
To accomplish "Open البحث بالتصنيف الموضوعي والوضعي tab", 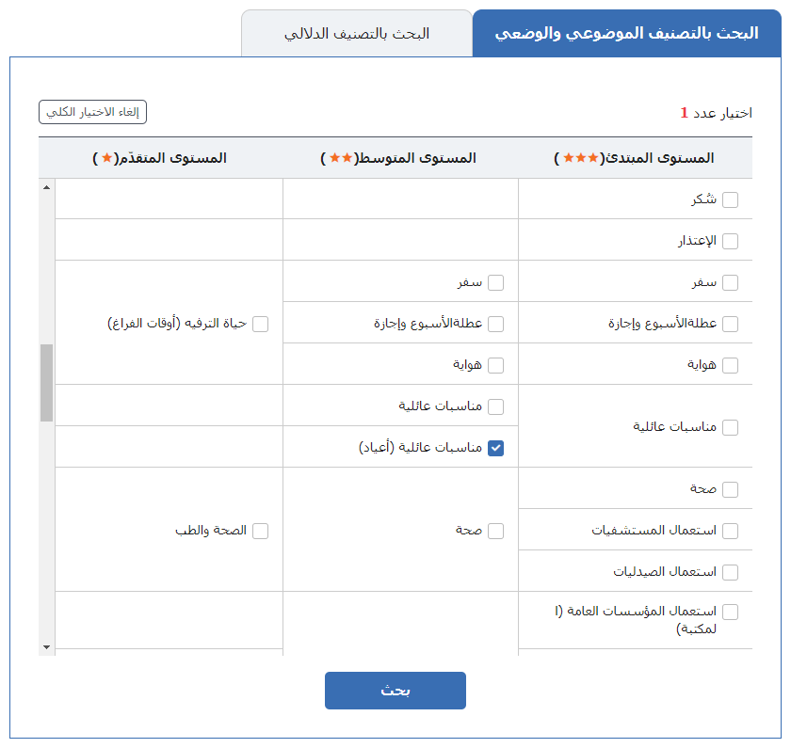I will point(626,33).
